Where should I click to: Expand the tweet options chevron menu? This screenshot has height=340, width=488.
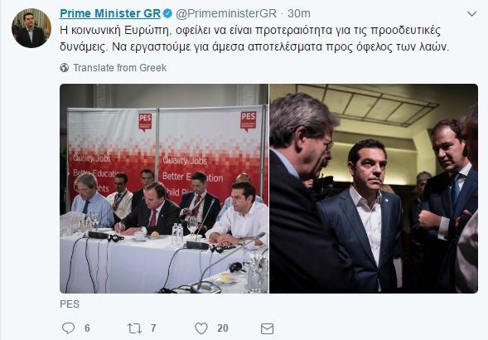[x=471, y=14]
